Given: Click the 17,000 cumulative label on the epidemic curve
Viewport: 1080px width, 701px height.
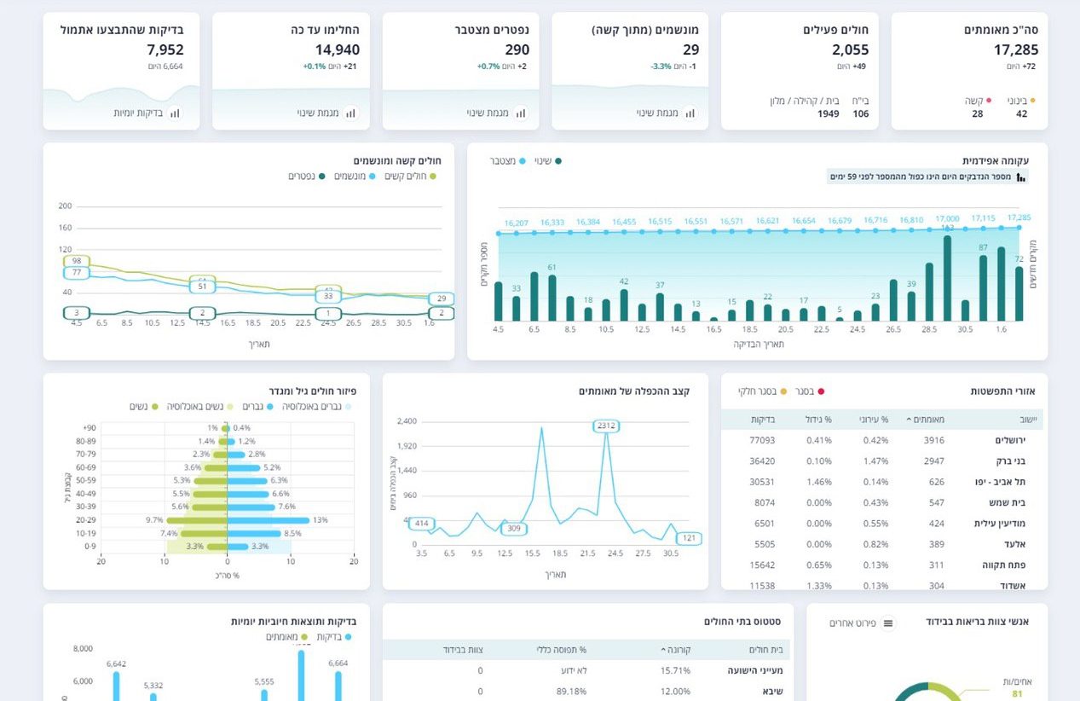Looking at the screenshot, I should coord(947,219).
